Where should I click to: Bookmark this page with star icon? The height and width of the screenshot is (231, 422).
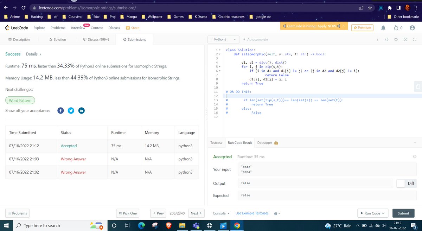(x=370, y=7)
